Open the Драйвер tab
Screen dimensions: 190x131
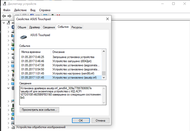tap(35, 27)
